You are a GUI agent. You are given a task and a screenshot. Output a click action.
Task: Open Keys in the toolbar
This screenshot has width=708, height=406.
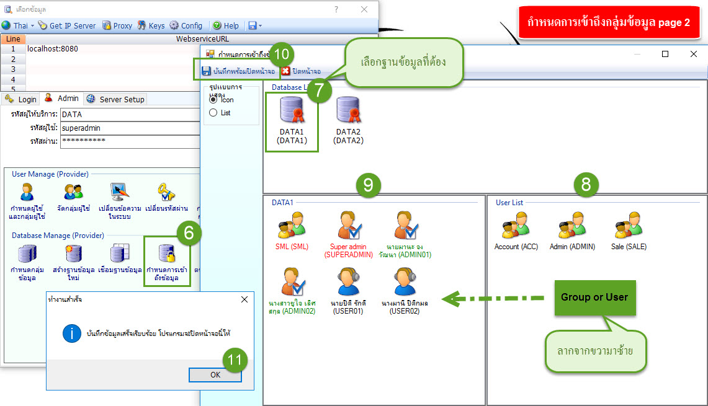tap(151, 25)
